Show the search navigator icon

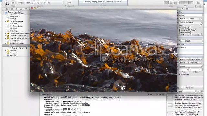(x=16, y=9)
